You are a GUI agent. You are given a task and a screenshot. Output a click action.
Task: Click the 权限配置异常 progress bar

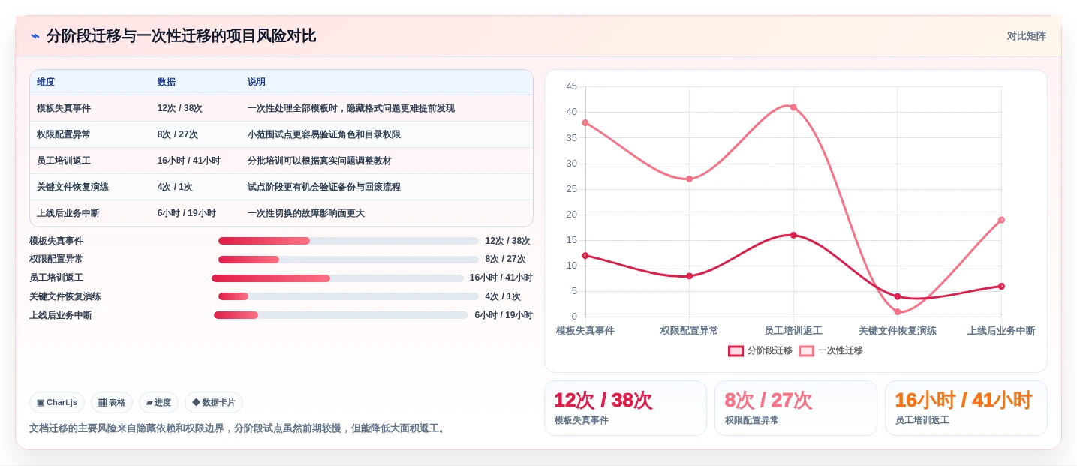tap(348, 260)
